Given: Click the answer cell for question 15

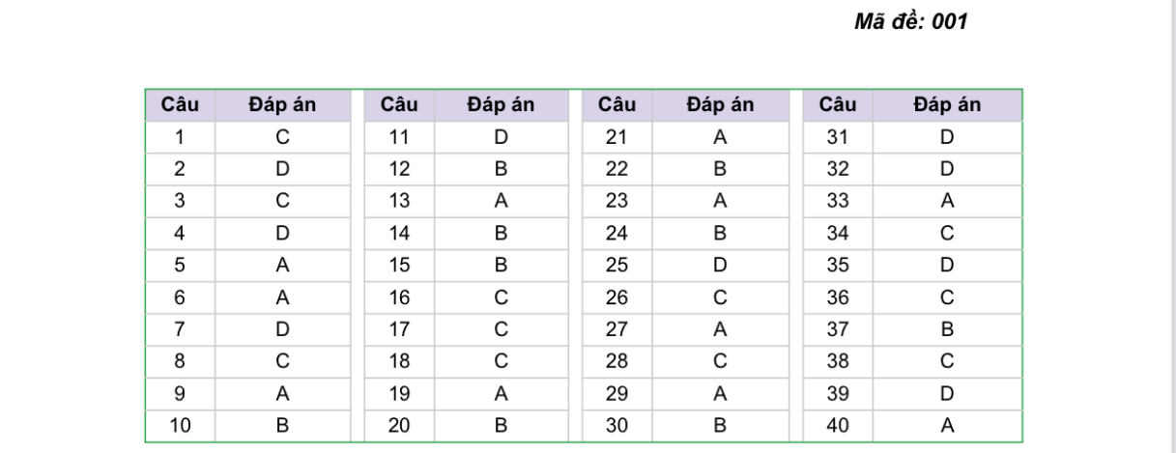Looking at the screenshot, I should 501,266.
